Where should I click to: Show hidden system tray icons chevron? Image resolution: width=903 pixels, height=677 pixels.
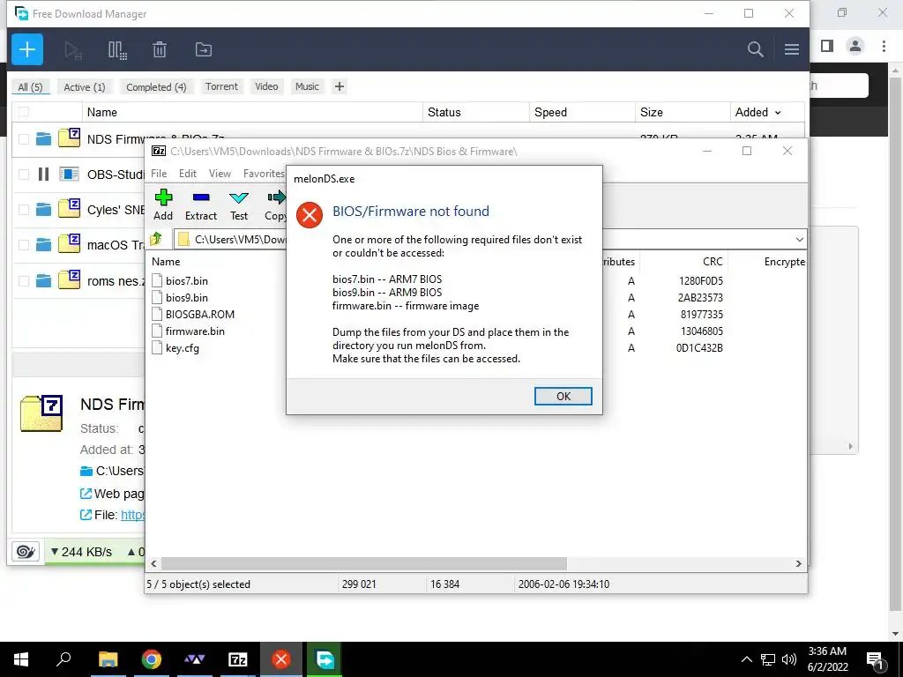746,659
